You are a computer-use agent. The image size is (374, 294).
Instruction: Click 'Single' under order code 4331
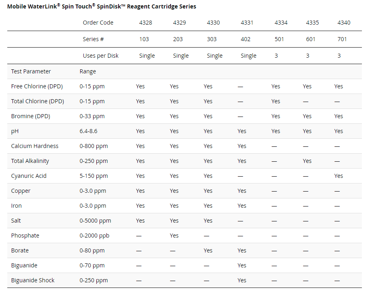coord(249,56)
